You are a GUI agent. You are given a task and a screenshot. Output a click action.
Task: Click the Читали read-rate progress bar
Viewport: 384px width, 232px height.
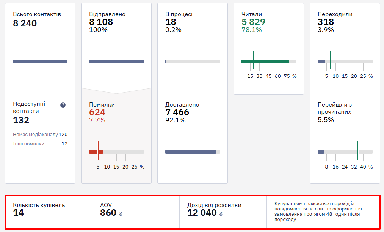tap(269, 62)
